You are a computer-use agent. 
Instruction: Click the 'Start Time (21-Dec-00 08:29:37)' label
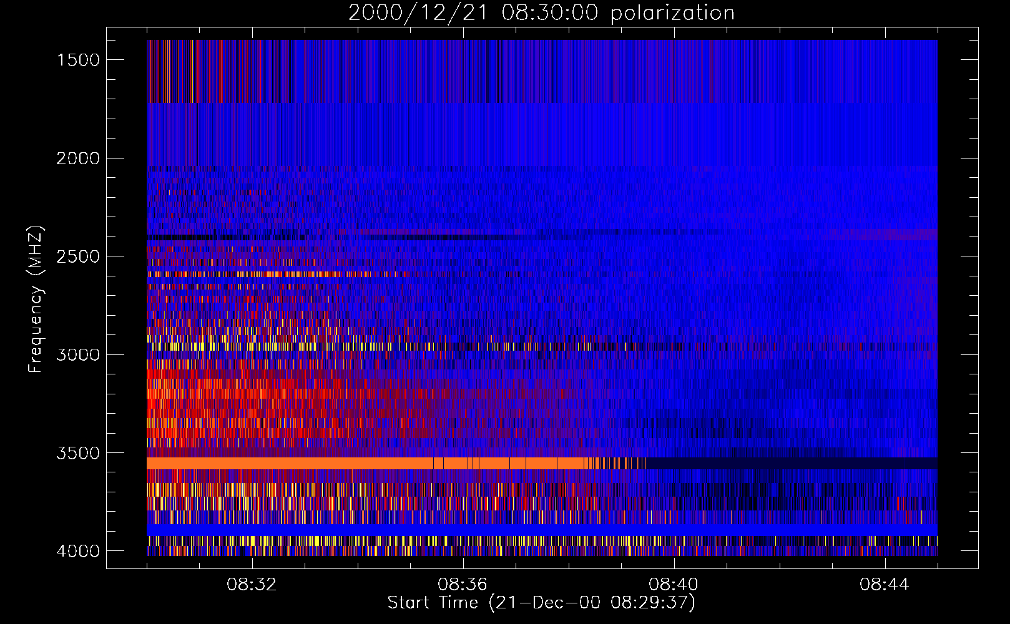[x=541, y=603]
